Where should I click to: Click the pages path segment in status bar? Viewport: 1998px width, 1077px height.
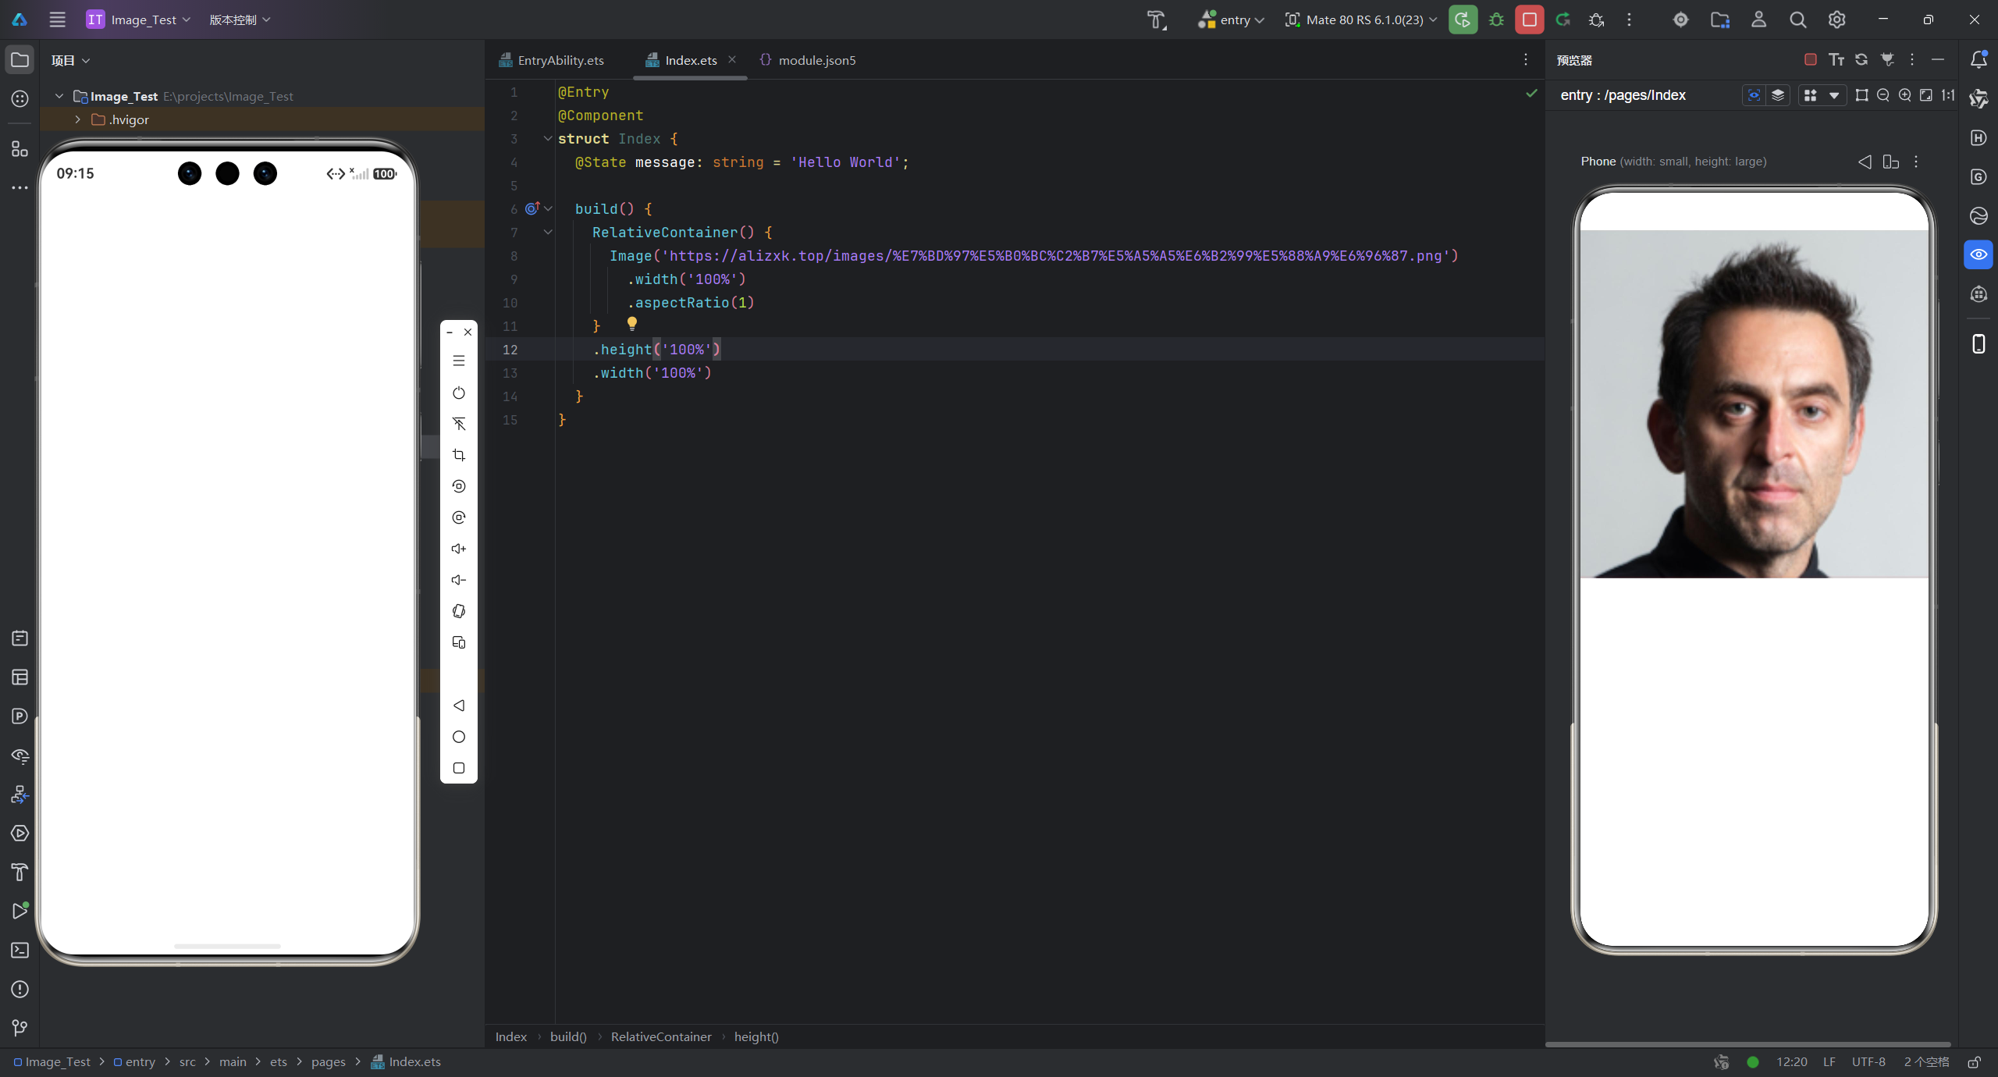328,1061
